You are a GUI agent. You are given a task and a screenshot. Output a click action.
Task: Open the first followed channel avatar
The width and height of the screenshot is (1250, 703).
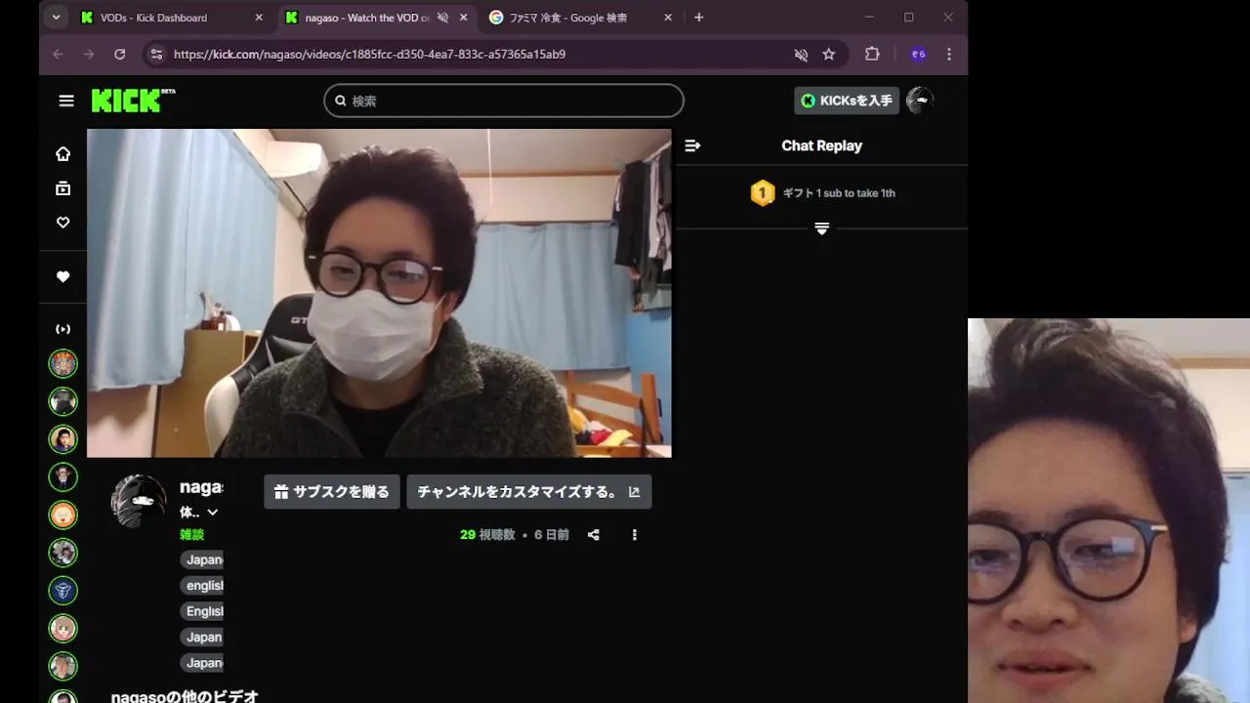point(62,364)
